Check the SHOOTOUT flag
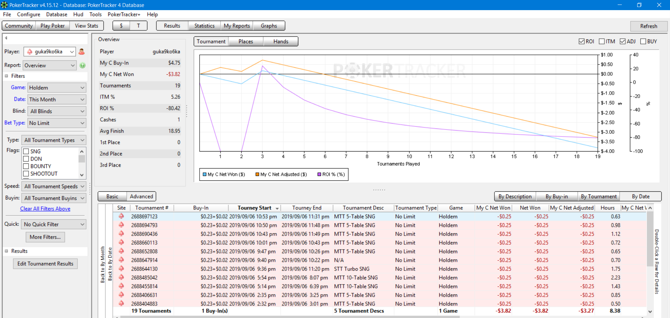The image size is (670, 318). 26,173
